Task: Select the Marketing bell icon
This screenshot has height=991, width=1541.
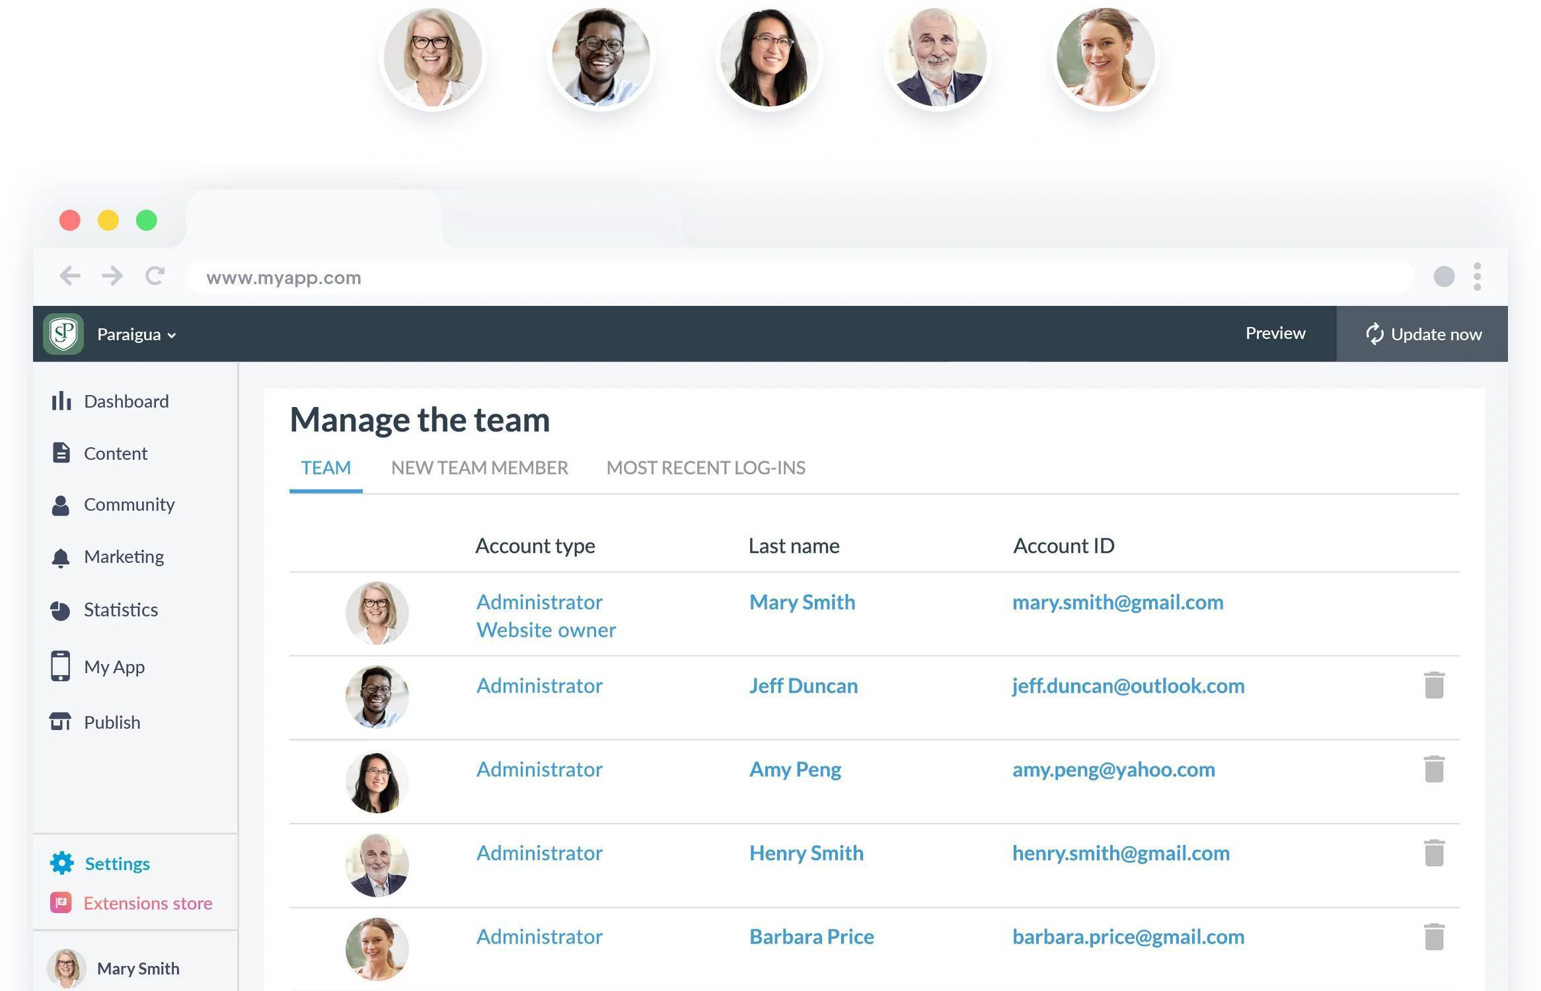Action: point(61,558)
